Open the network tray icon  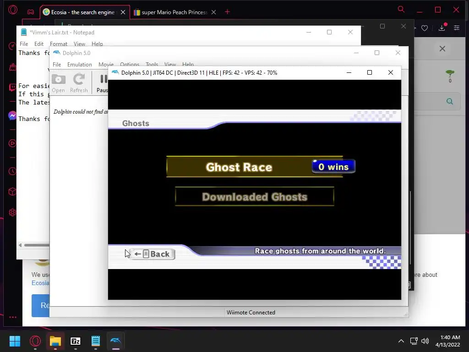click(x=414, y=341)
